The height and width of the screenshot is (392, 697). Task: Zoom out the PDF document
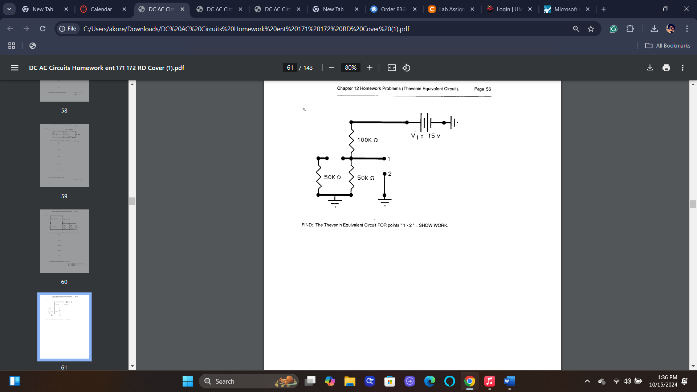[331, 68]
